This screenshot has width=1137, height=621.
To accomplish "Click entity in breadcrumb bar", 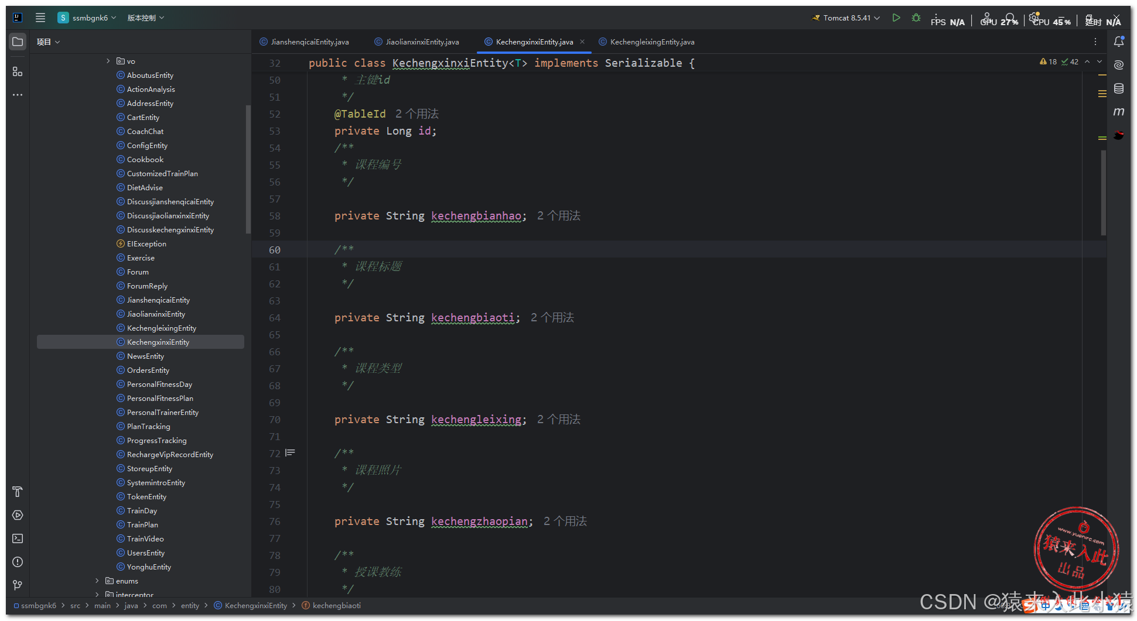I will pos(190,605).
